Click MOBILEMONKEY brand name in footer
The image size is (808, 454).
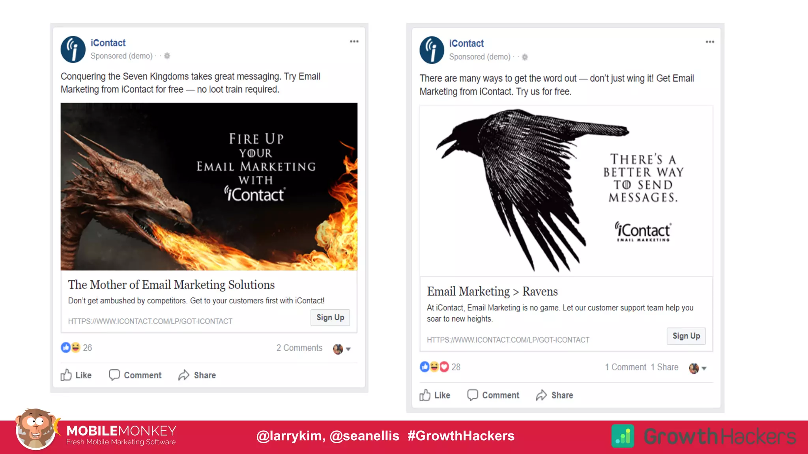tap(121, 431)
